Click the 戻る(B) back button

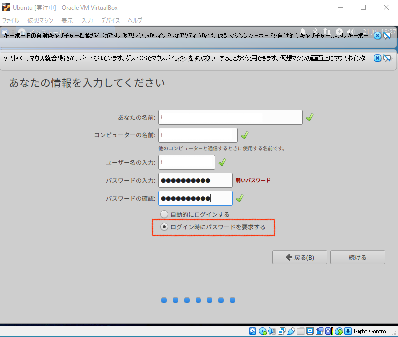[x=300, y=257]
